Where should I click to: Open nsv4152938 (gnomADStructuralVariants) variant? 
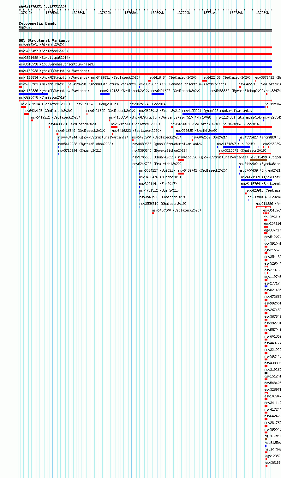(x=54, y=71)
